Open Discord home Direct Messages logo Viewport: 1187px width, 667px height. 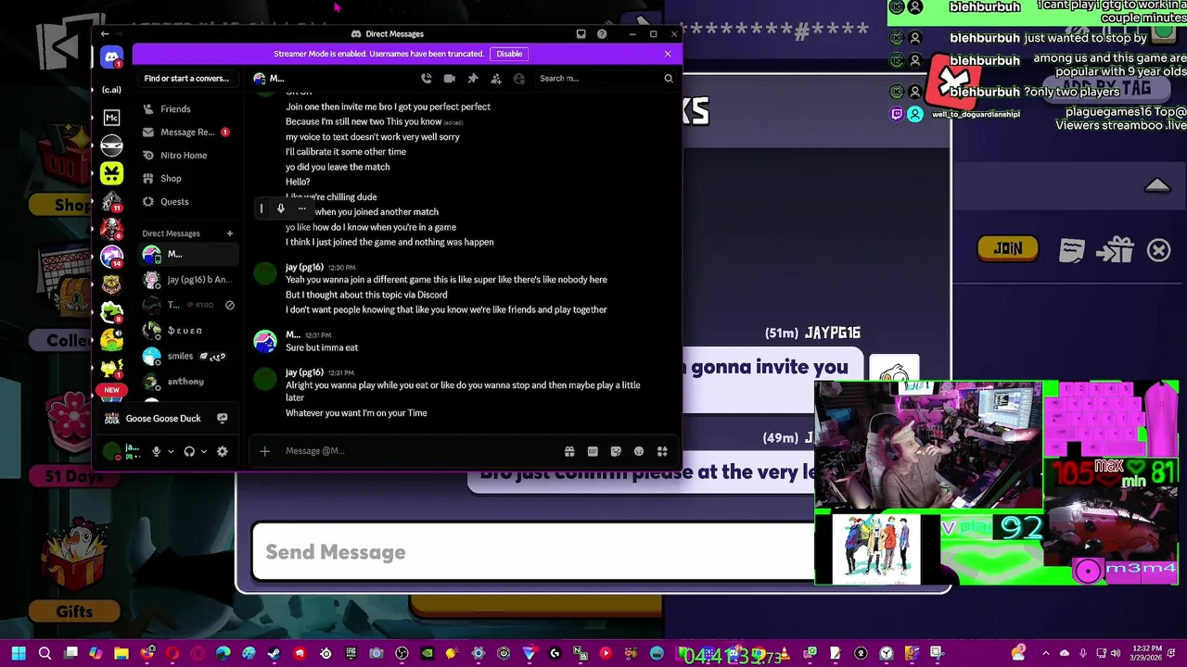[111, 57]
